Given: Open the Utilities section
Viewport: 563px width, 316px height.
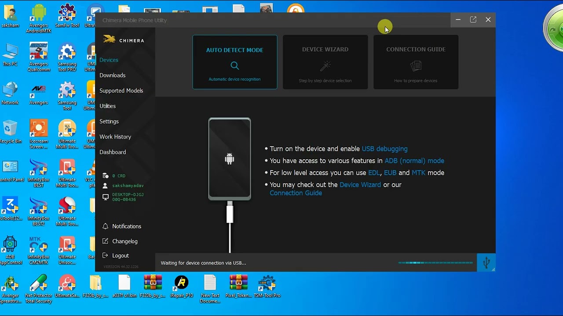Looking at the screenshot, I should [107, 106].
